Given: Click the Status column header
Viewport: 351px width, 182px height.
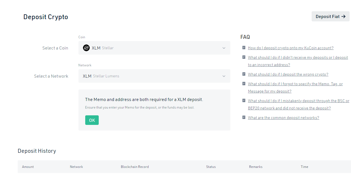Looking at the screenshot, I should point(211,167).
